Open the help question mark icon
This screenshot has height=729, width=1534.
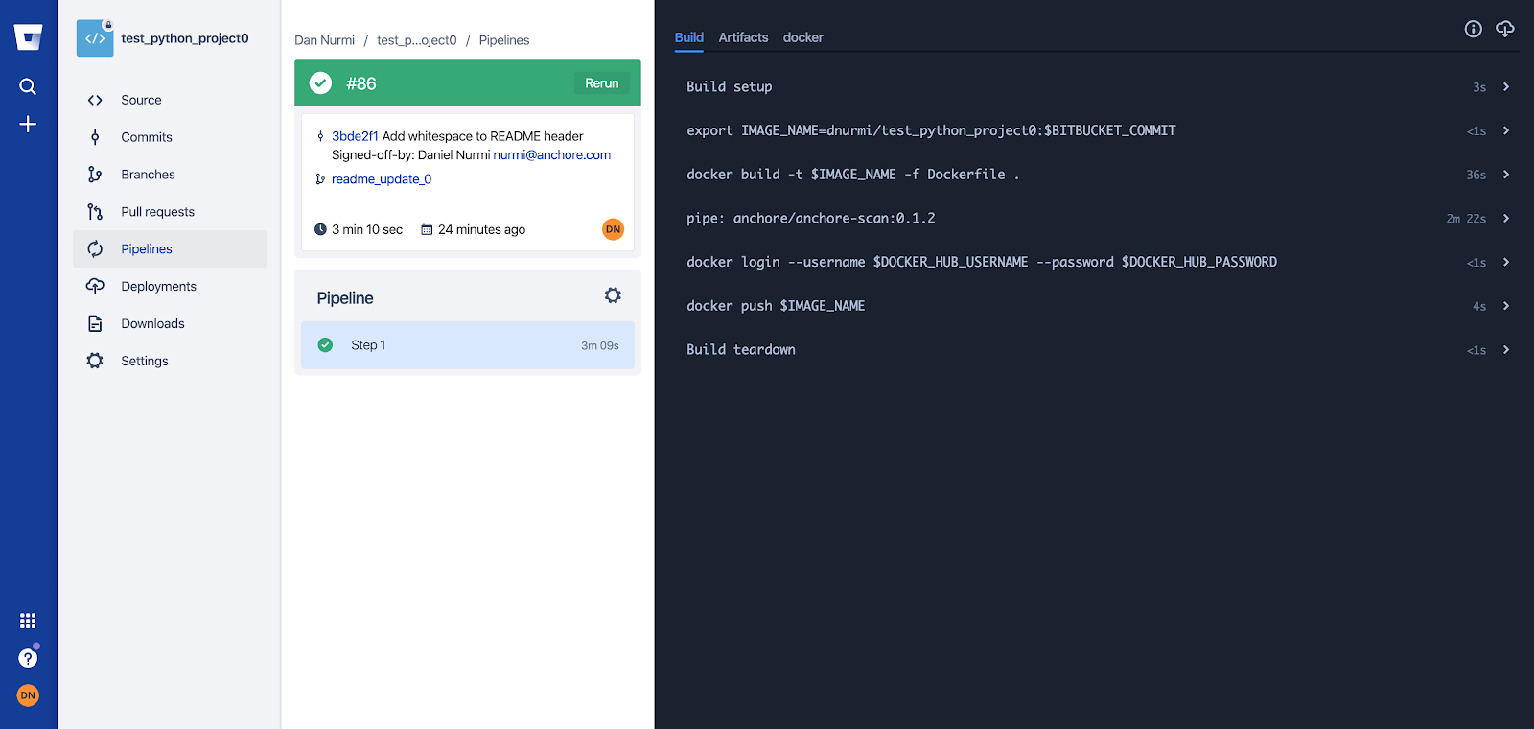click(28, 658)
